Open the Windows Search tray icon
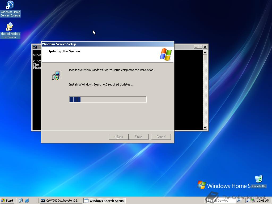Image resolution: width=272 pixels, height=204 pixels. [248, 201]
